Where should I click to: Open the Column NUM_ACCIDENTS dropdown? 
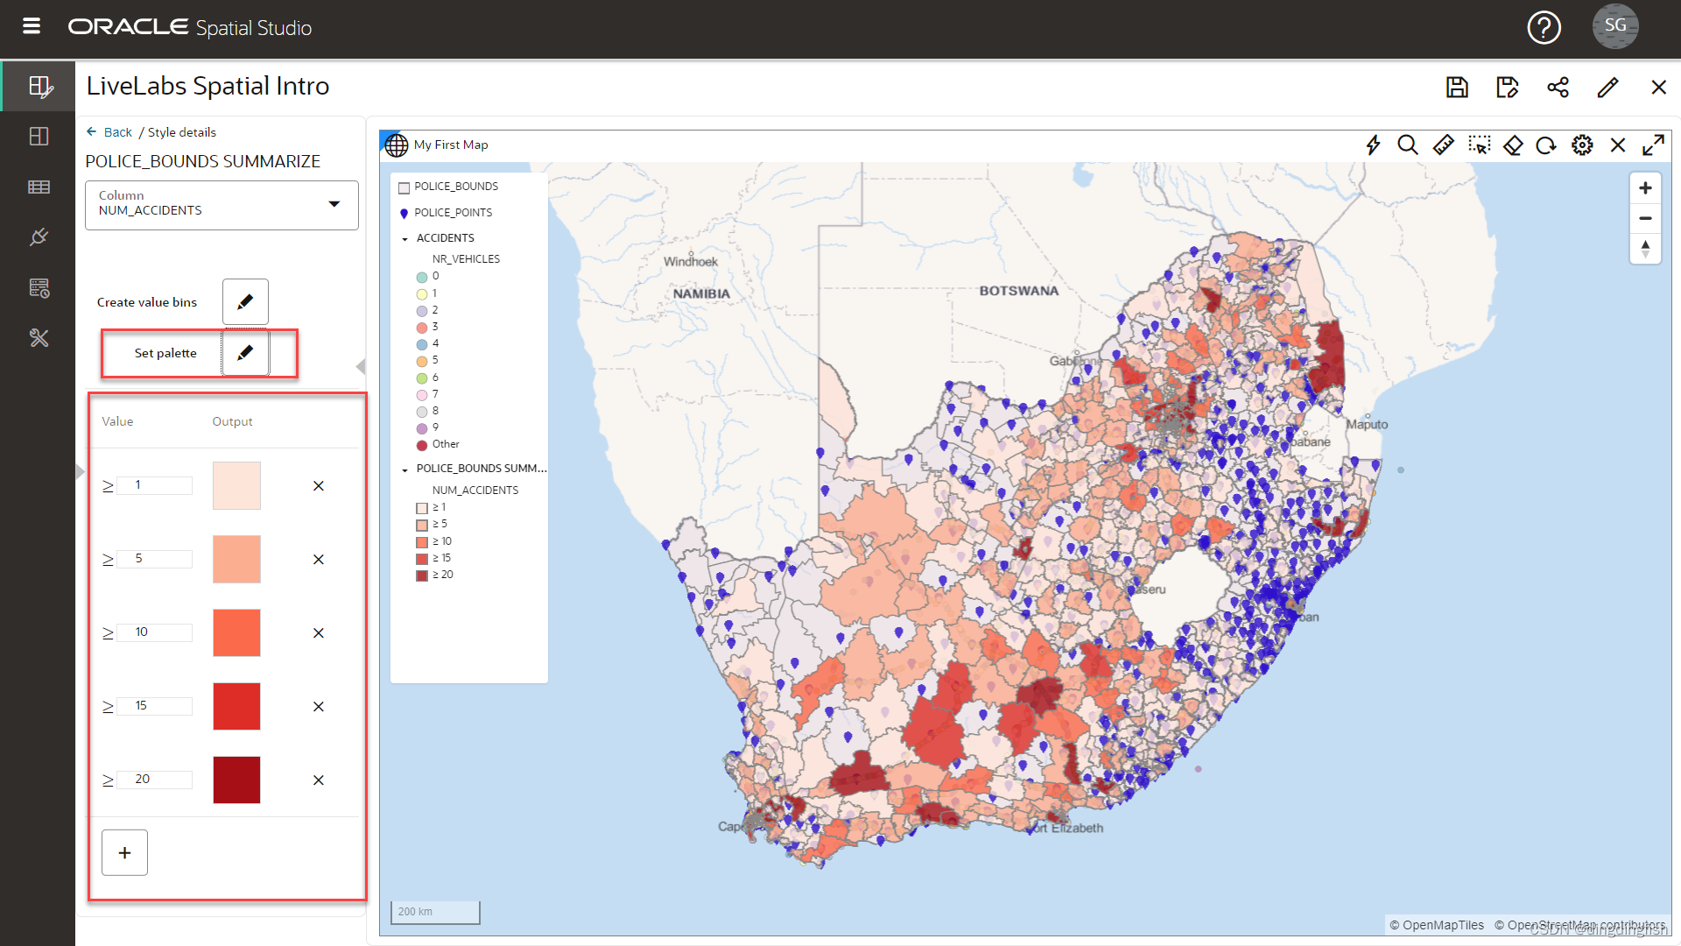pyautogui.click(x=334, y=204)
